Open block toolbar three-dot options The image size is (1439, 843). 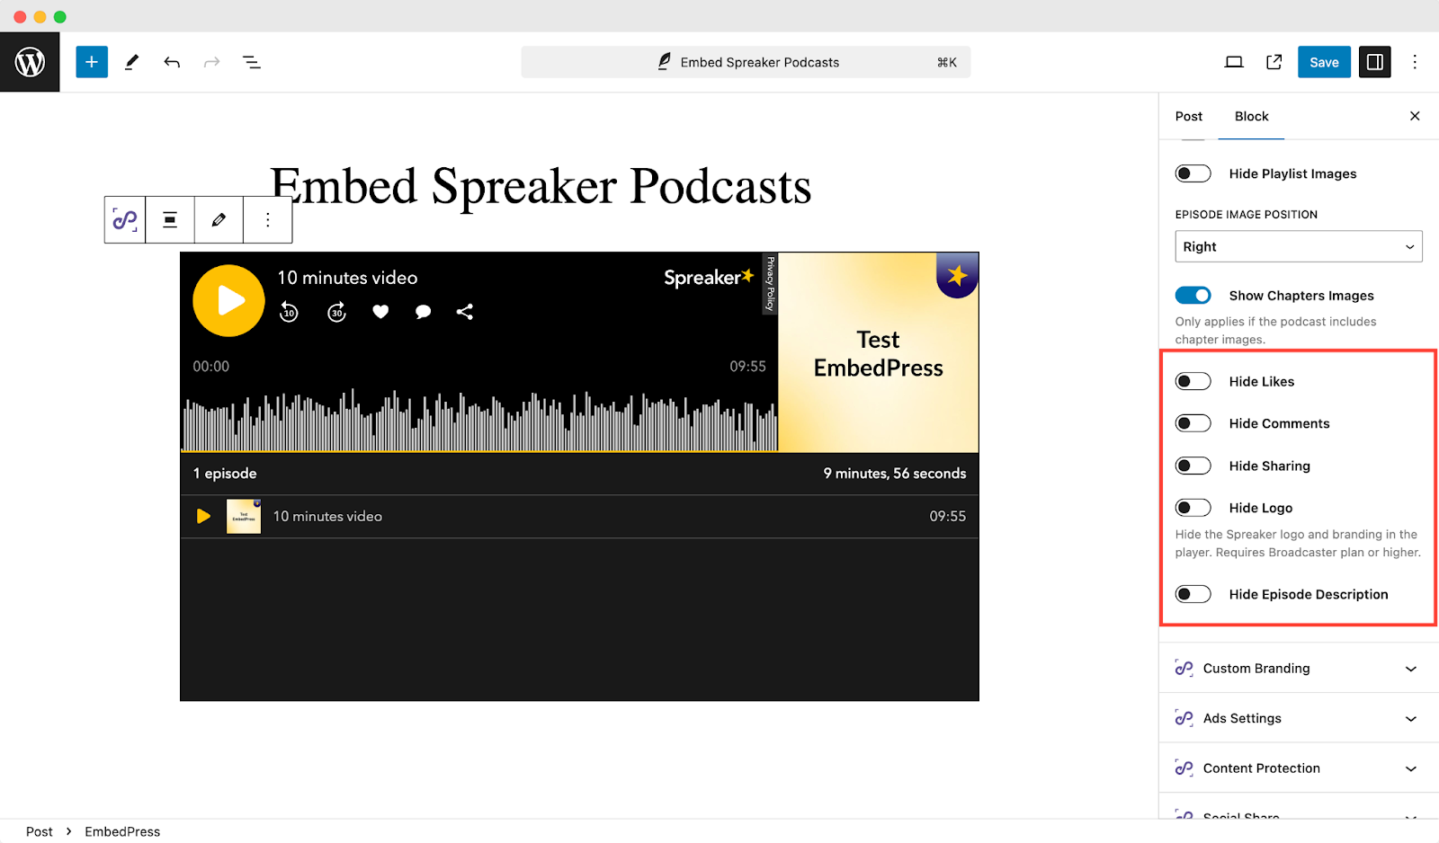click(268, 219)
